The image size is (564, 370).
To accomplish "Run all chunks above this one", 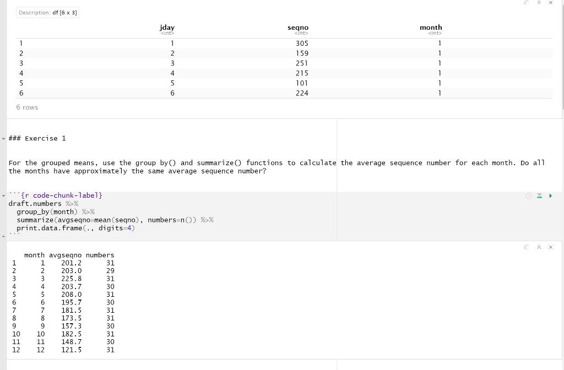I will (539, 195).
